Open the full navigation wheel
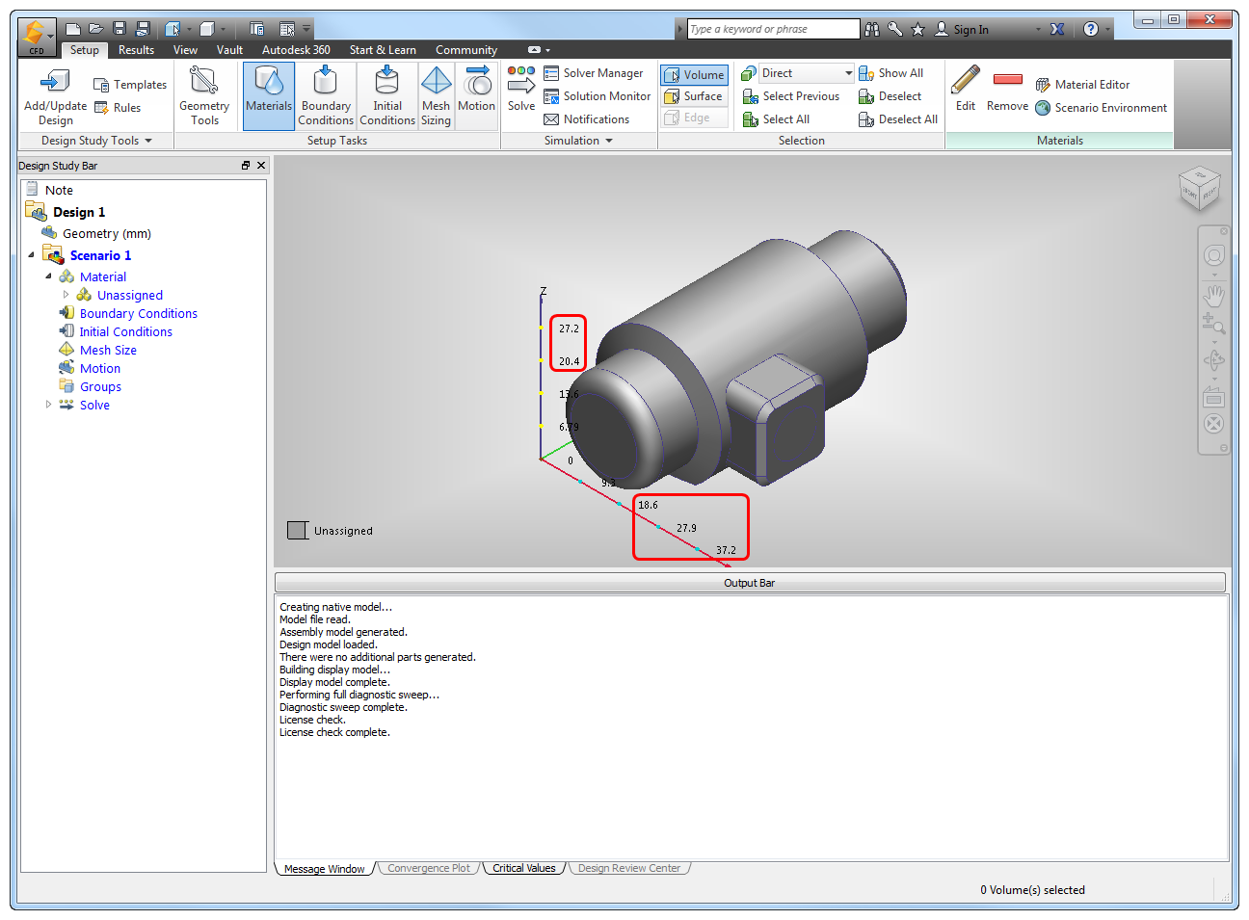 [1214, 255]
